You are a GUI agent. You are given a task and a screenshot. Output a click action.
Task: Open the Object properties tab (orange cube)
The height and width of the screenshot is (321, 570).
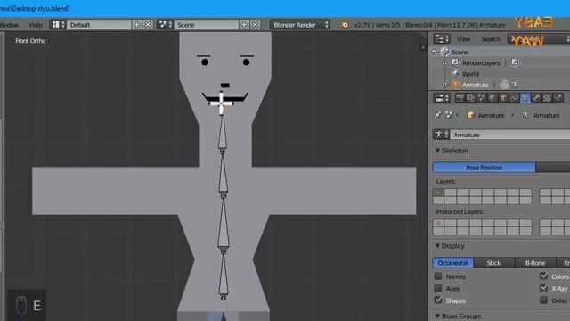(x=503, y=98)
